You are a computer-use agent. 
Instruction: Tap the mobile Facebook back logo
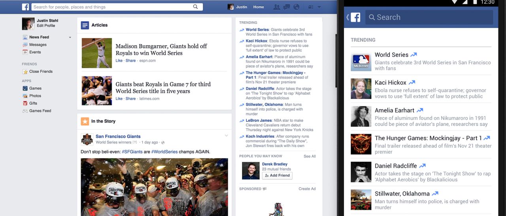pos(353,17)
